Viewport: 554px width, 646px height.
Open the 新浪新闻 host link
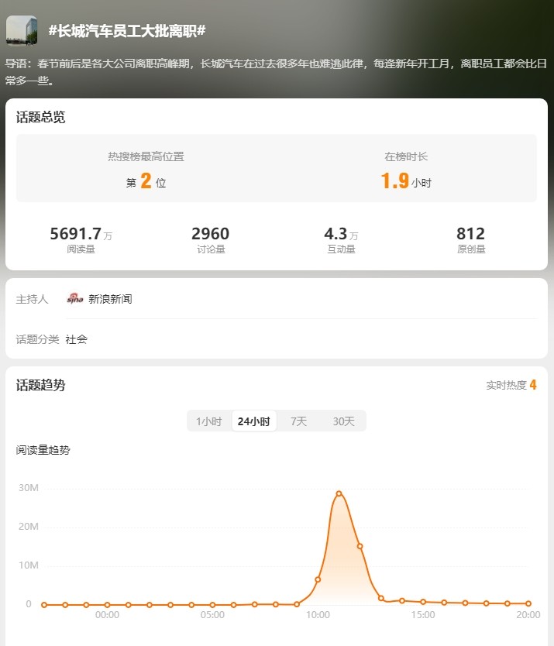(x=110, y=298)
